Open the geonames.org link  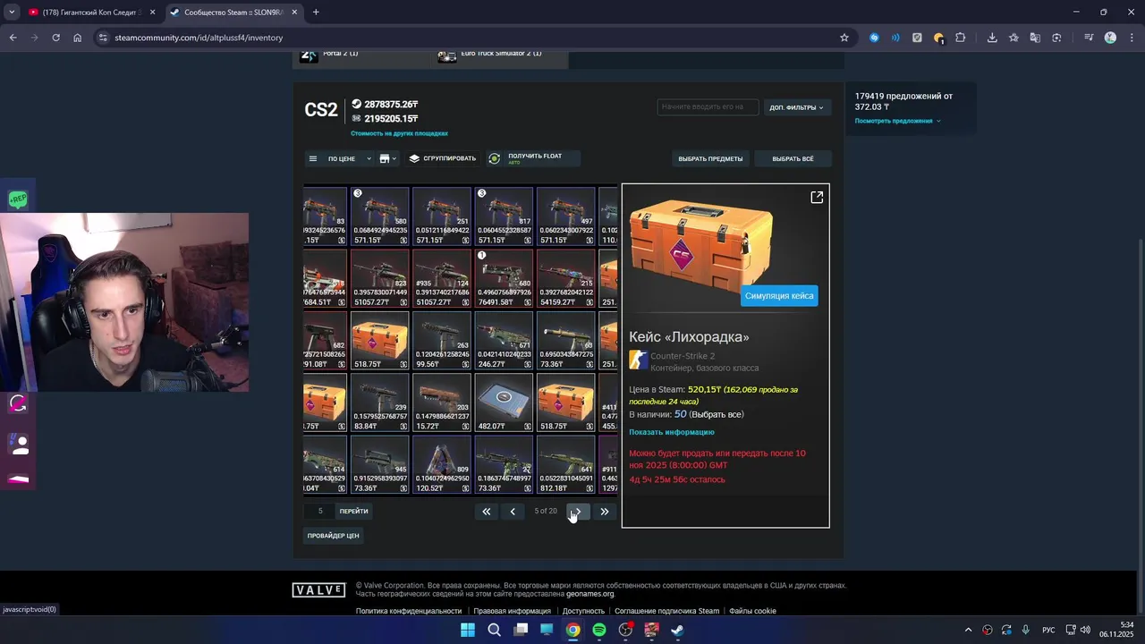590,594
